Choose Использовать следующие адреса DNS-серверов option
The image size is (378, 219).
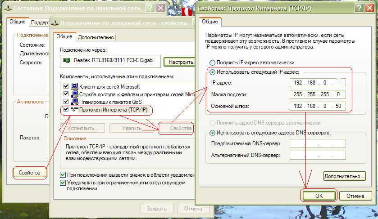tap(212, 133)
